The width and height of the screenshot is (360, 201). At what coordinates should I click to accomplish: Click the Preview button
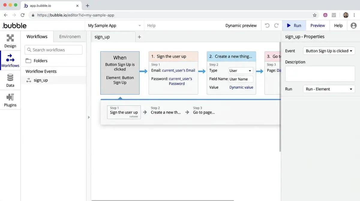coord(317,26)
